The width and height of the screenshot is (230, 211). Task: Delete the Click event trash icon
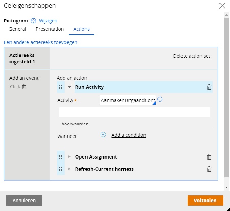24,87
